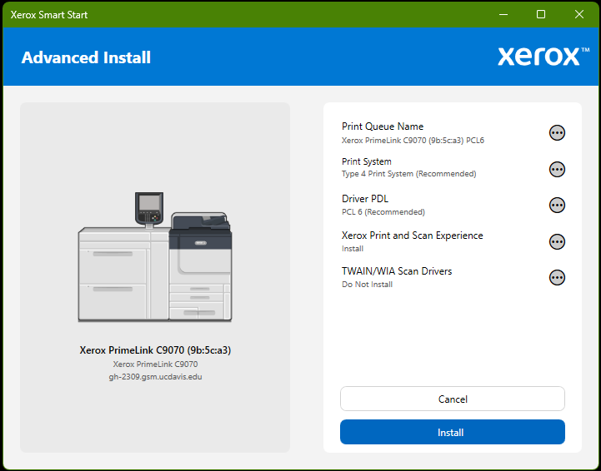
Task: Click the PCL 6 (Recommended) text
Action: [x=383, y=212]
